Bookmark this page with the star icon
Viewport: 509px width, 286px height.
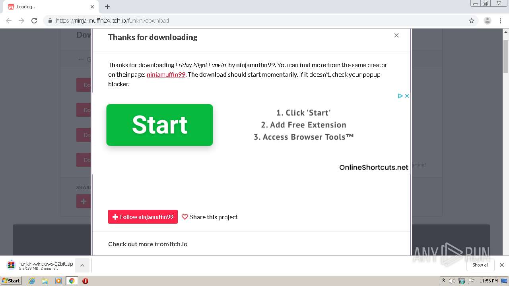472,21
